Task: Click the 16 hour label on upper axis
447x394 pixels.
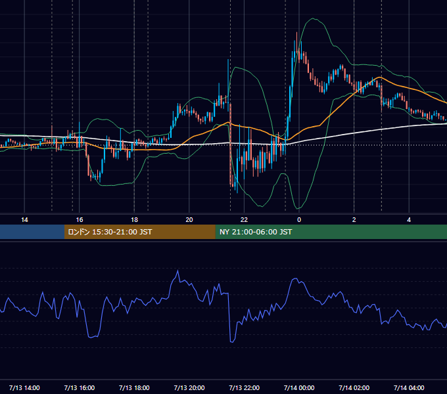Action: [x=80, y=220]
